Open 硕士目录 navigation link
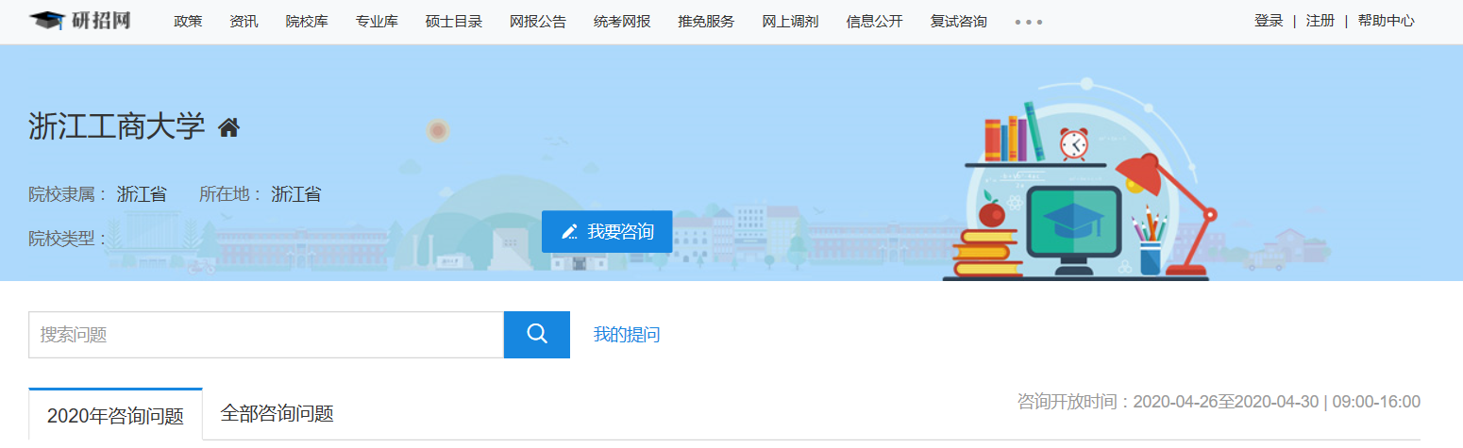This screenshot has width=1463, height=448. (x=454, y=22)
